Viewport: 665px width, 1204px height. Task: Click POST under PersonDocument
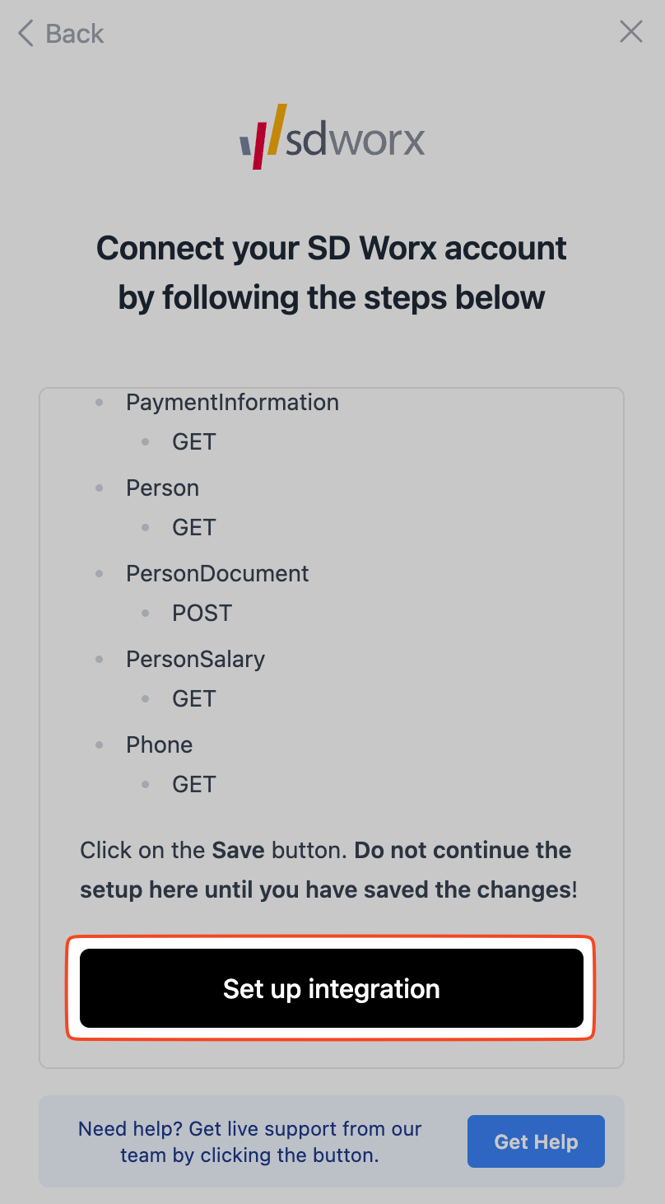coord(202,613)
